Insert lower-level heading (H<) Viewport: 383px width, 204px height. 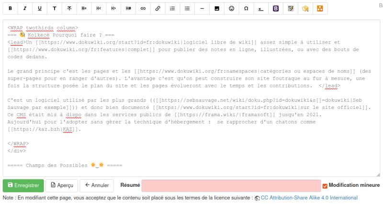(x=99, y=9)
